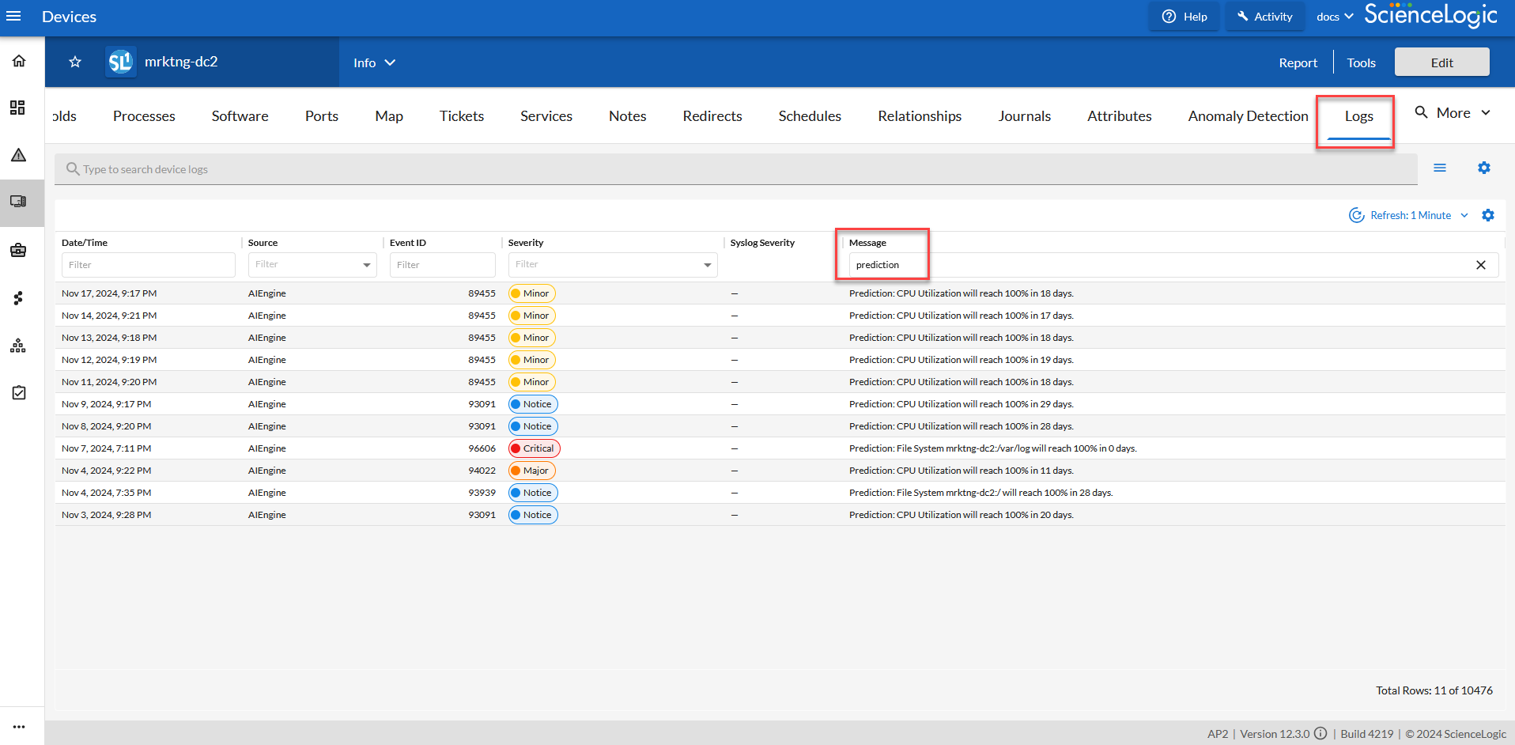Favorite the device with star icon
This screenshot has height=745, width=1515.
click(75, 62)
